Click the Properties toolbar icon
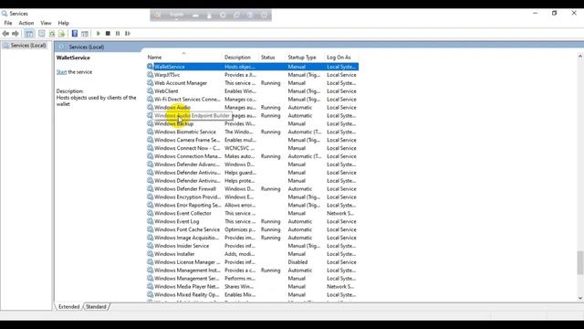The width and height of the screenshot is (584, 329). [x=41, y=34]
